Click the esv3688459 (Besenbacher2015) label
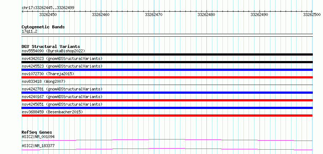Viewport: 323px width, 154px height. coord(52,112)
